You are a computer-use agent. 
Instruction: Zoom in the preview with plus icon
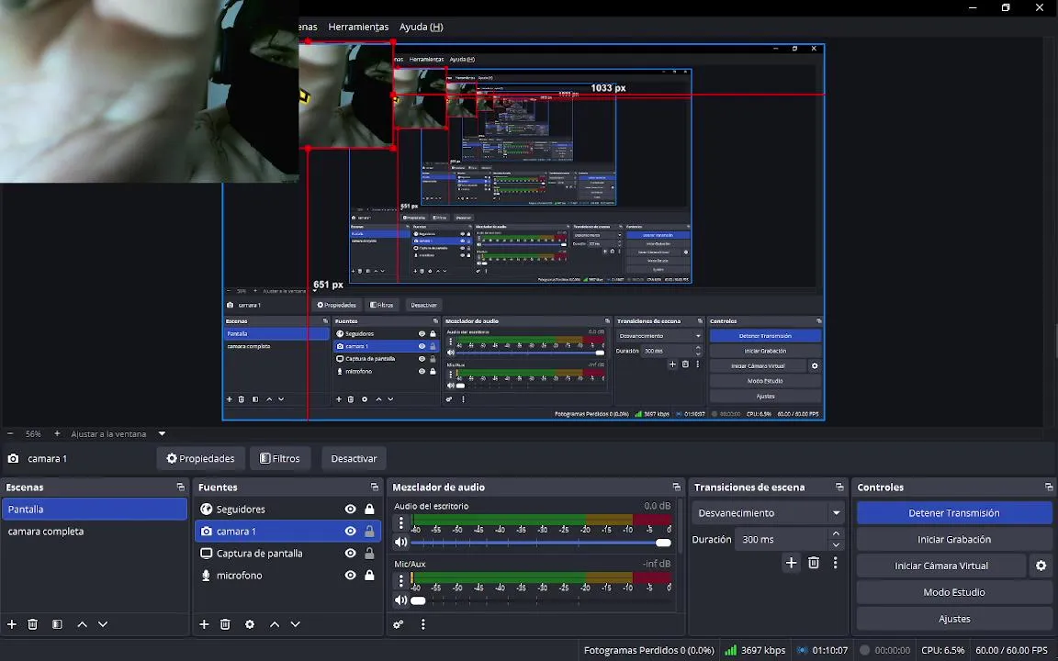click(x=57, y=433)
